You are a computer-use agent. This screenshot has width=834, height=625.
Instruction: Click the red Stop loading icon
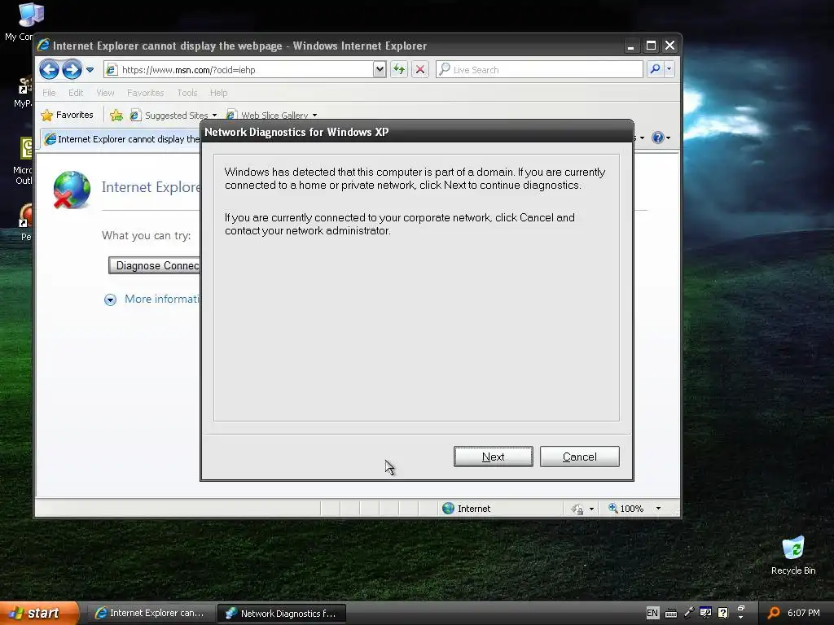coord(420,70)
